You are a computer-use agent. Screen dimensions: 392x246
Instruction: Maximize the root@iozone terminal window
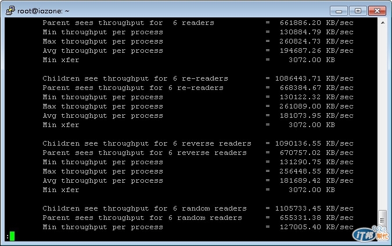(x=358, y=11)
